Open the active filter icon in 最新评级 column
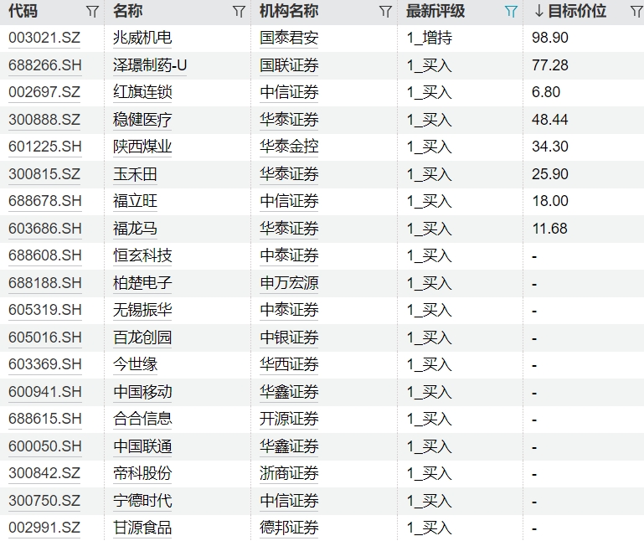This screenshot has height=541, width=644. (511, 12)
